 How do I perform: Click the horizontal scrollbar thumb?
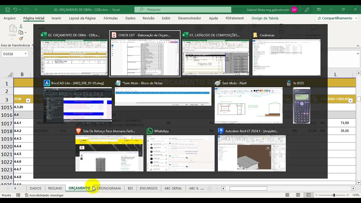click(248, 188)
